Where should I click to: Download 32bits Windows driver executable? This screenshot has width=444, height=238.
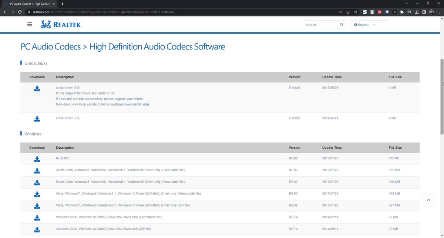coord(37,170)
